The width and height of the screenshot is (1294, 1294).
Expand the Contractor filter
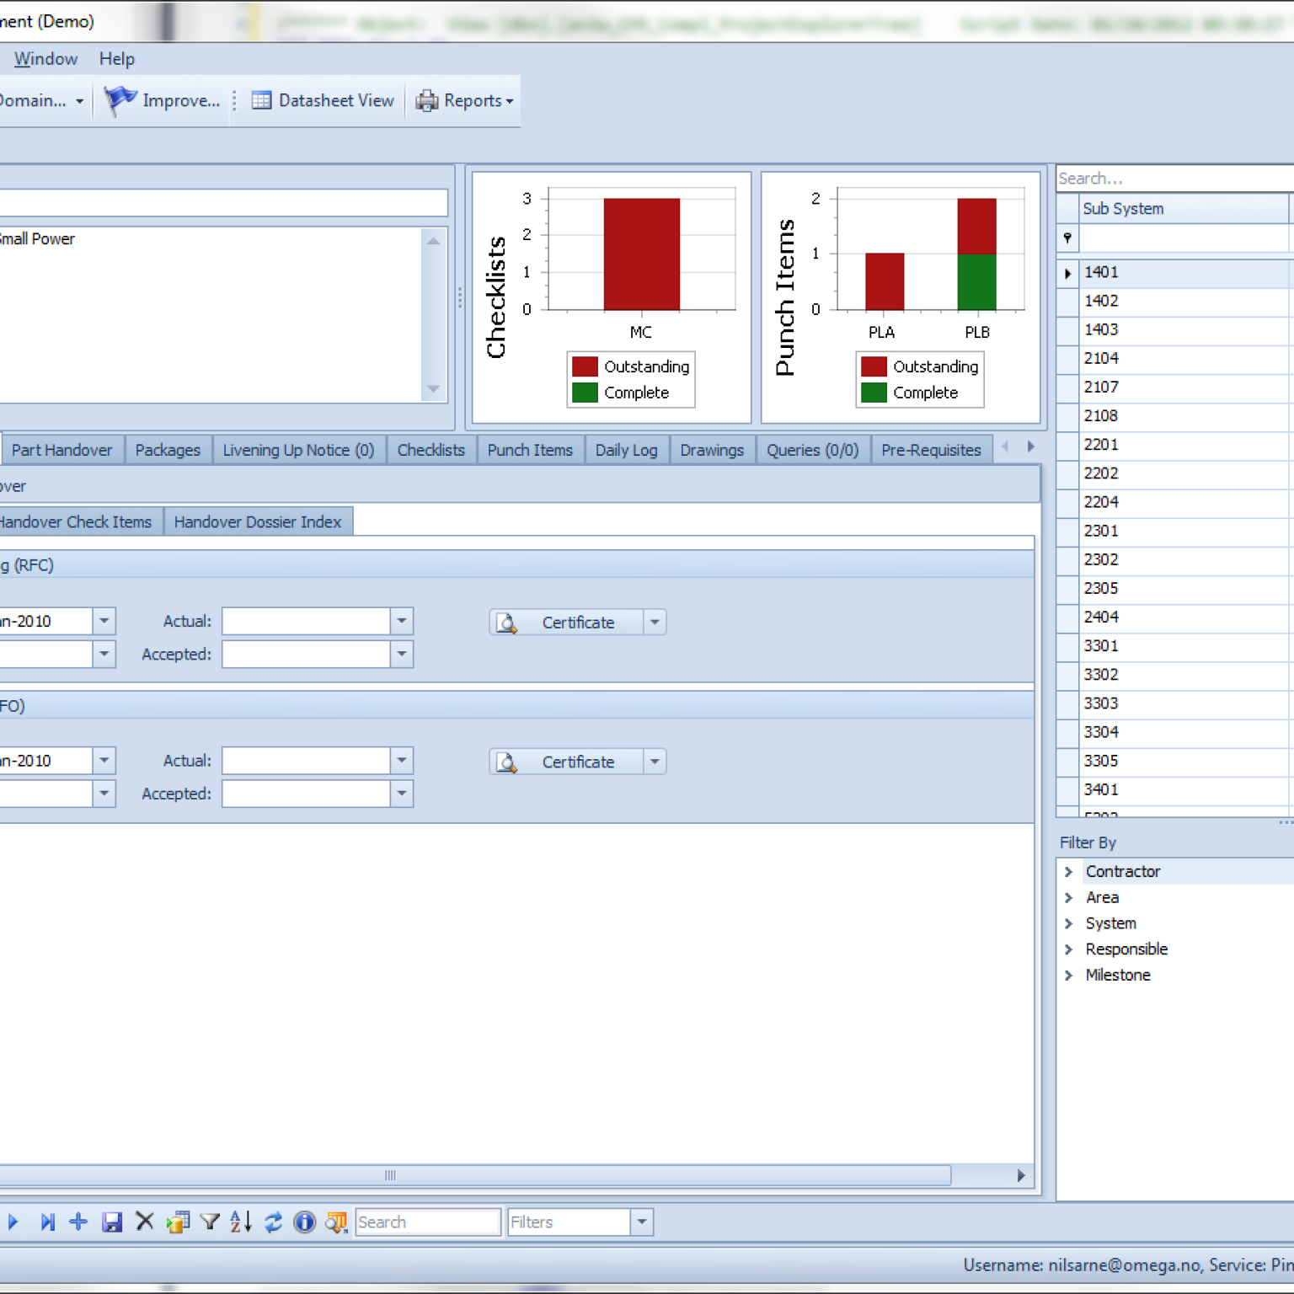(1068, 872)
